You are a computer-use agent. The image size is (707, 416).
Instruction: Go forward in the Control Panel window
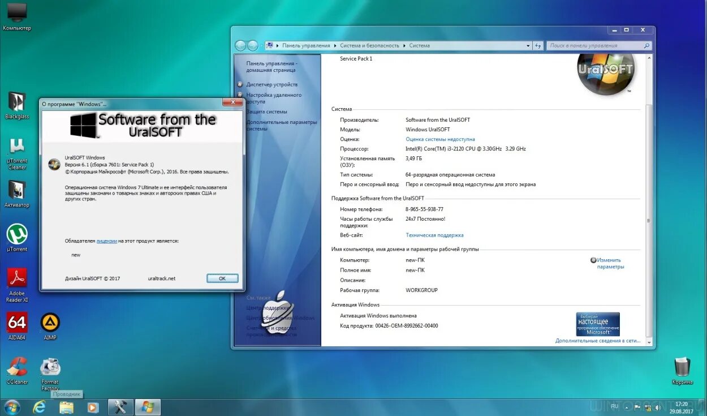253,46
